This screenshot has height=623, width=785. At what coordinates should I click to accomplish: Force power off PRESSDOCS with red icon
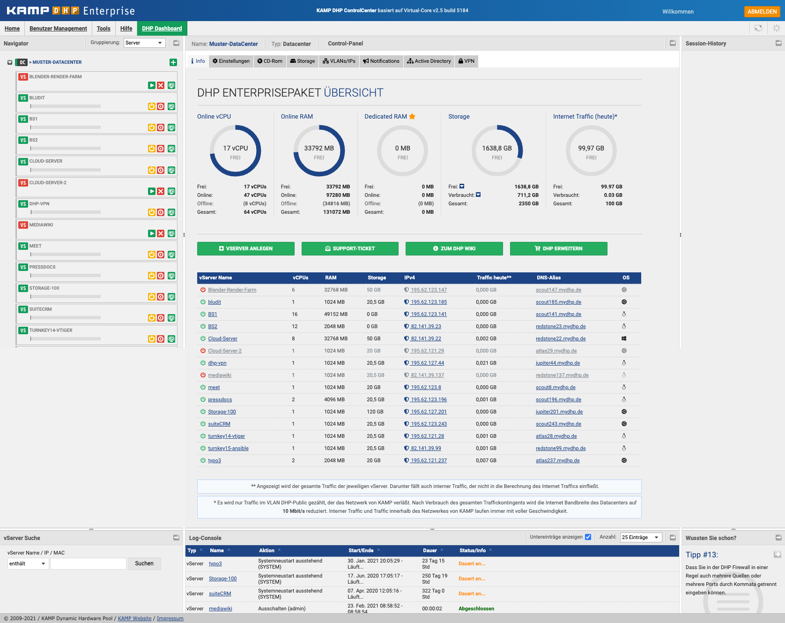(161, 276)
